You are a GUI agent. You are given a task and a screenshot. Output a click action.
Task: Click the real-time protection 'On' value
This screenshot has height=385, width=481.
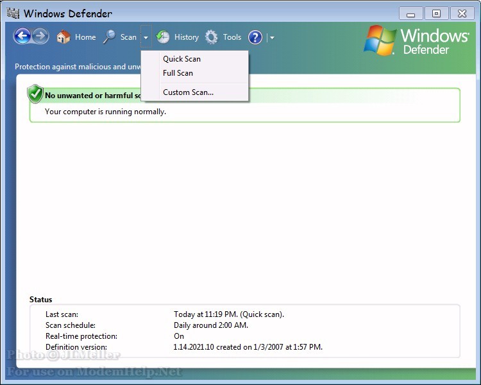[179, 336]
